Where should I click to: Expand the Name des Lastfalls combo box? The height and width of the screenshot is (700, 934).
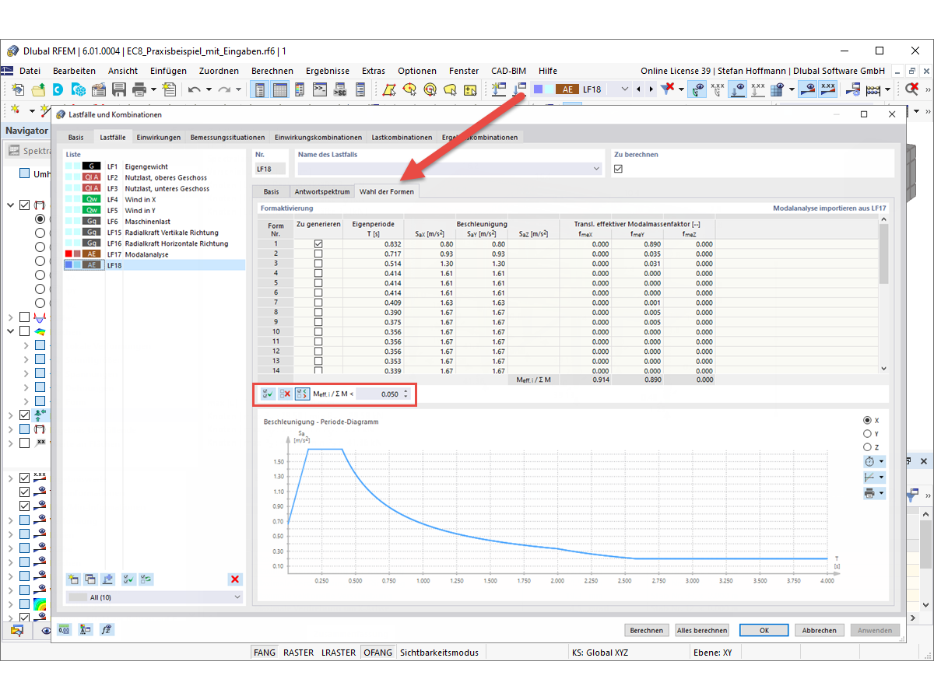[x=596, y=168]
